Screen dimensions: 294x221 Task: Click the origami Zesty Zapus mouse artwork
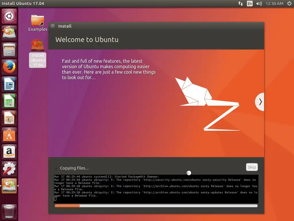[x=207, y=104]
